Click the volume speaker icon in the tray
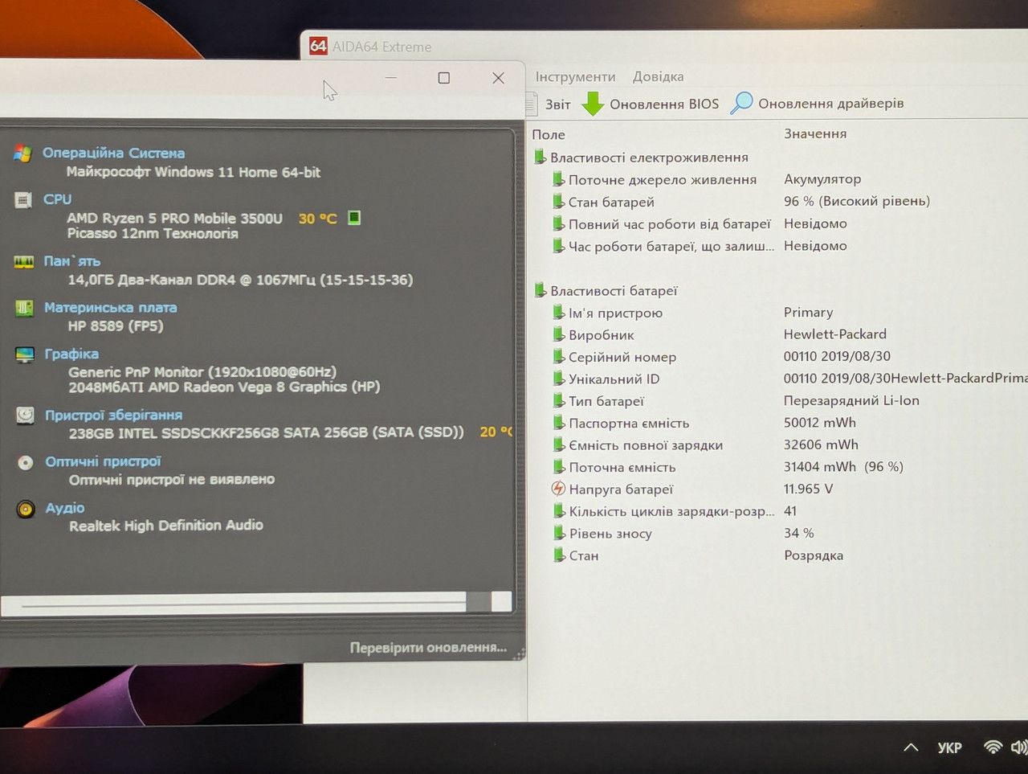 point(1020,747)
